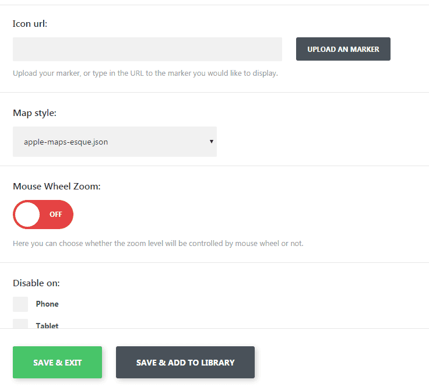Click the white knob of the zoom toggle

click(27, 215)
